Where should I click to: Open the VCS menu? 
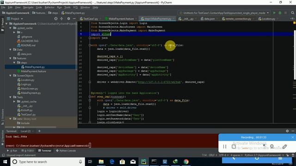(x=75, y=7)
